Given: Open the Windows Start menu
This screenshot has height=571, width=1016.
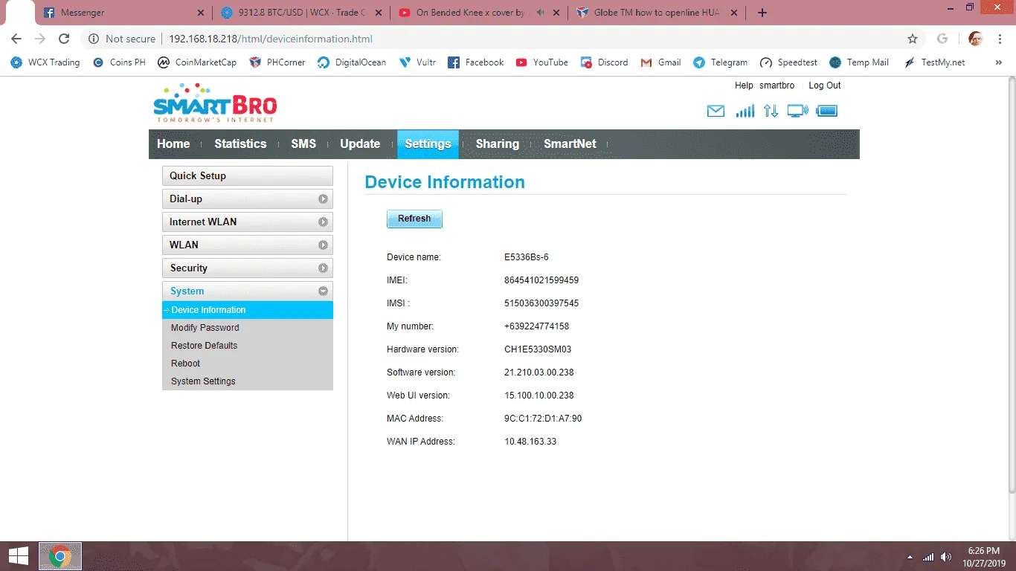Looking at the screenshot, I should [19, 556].
